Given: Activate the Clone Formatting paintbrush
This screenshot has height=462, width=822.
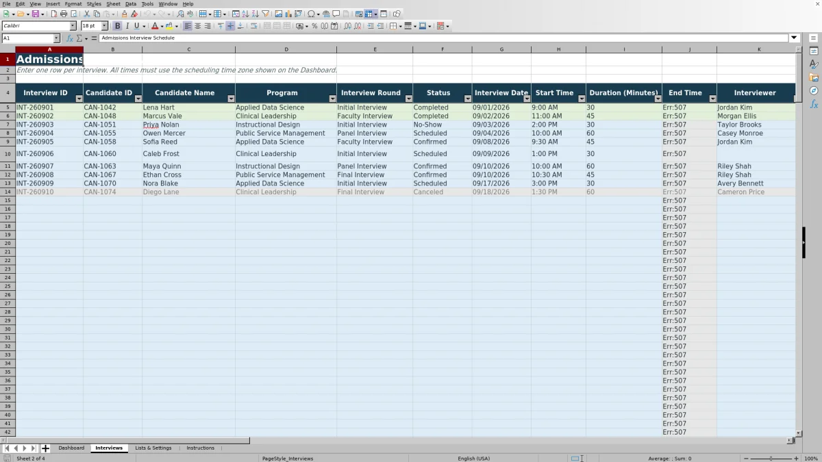Looking at the screenshot, I should coord(124,14).
